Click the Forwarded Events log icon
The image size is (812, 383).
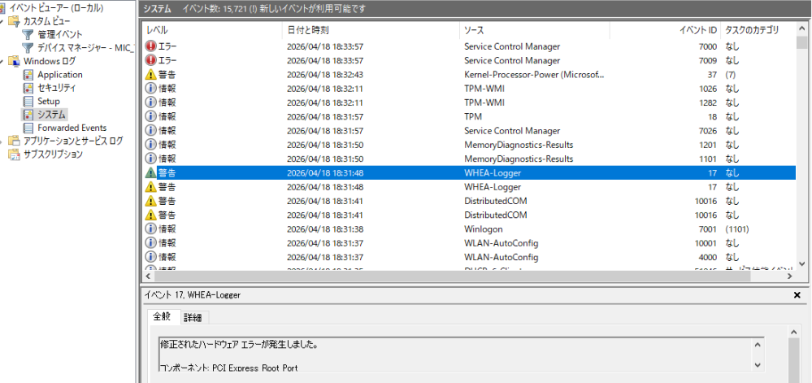(x=28, y=128)
